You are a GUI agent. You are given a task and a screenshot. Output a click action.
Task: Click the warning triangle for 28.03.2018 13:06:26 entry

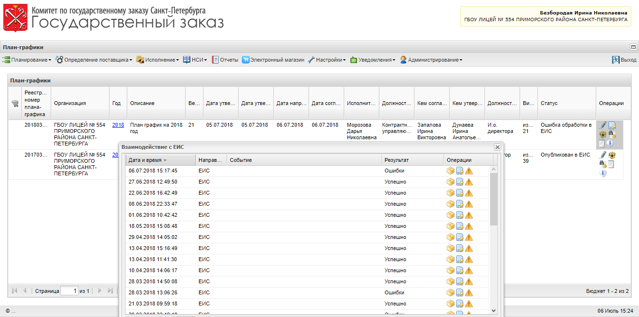point(469,292)
